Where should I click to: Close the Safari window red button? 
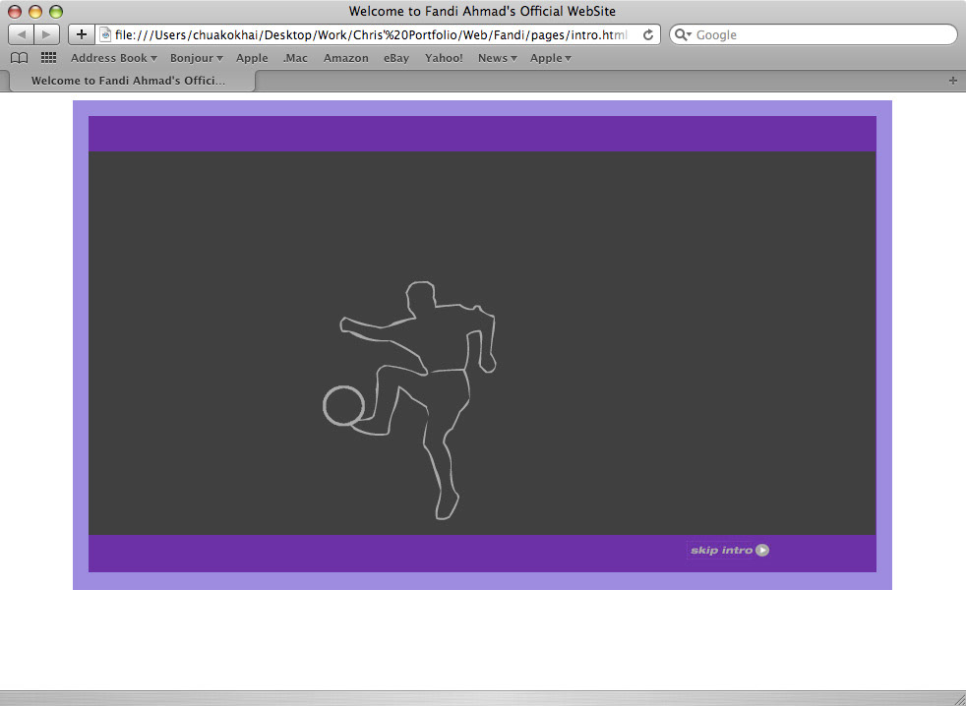pos(15,11)
